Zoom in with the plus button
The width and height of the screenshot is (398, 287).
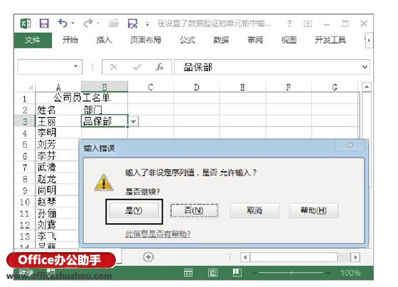click(328, 273)
